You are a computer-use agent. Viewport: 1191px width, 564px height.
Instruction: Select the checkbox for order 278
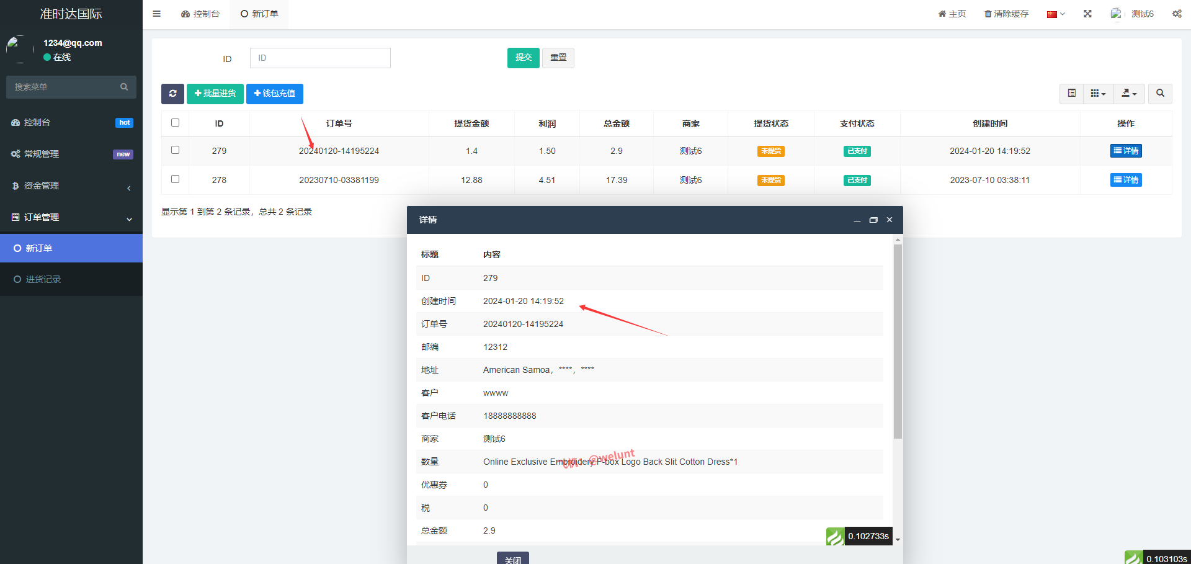pyautogui.click(x=175, y=179)
